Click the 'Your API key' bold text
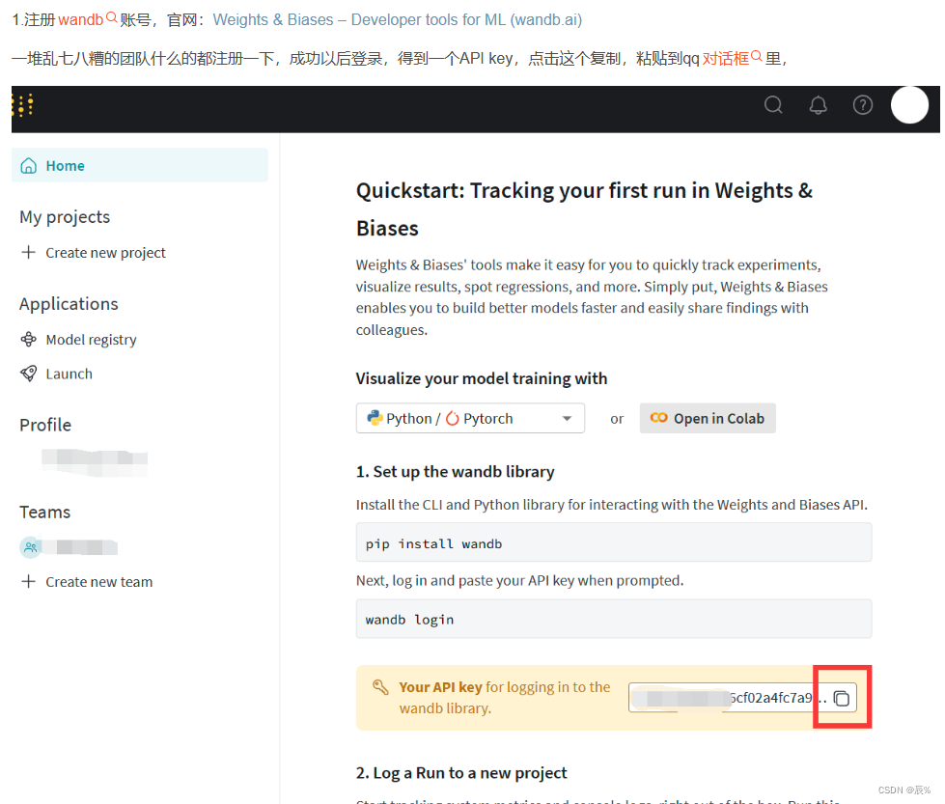The height and width of the screenshot is (804, 945). coord(440,687)
